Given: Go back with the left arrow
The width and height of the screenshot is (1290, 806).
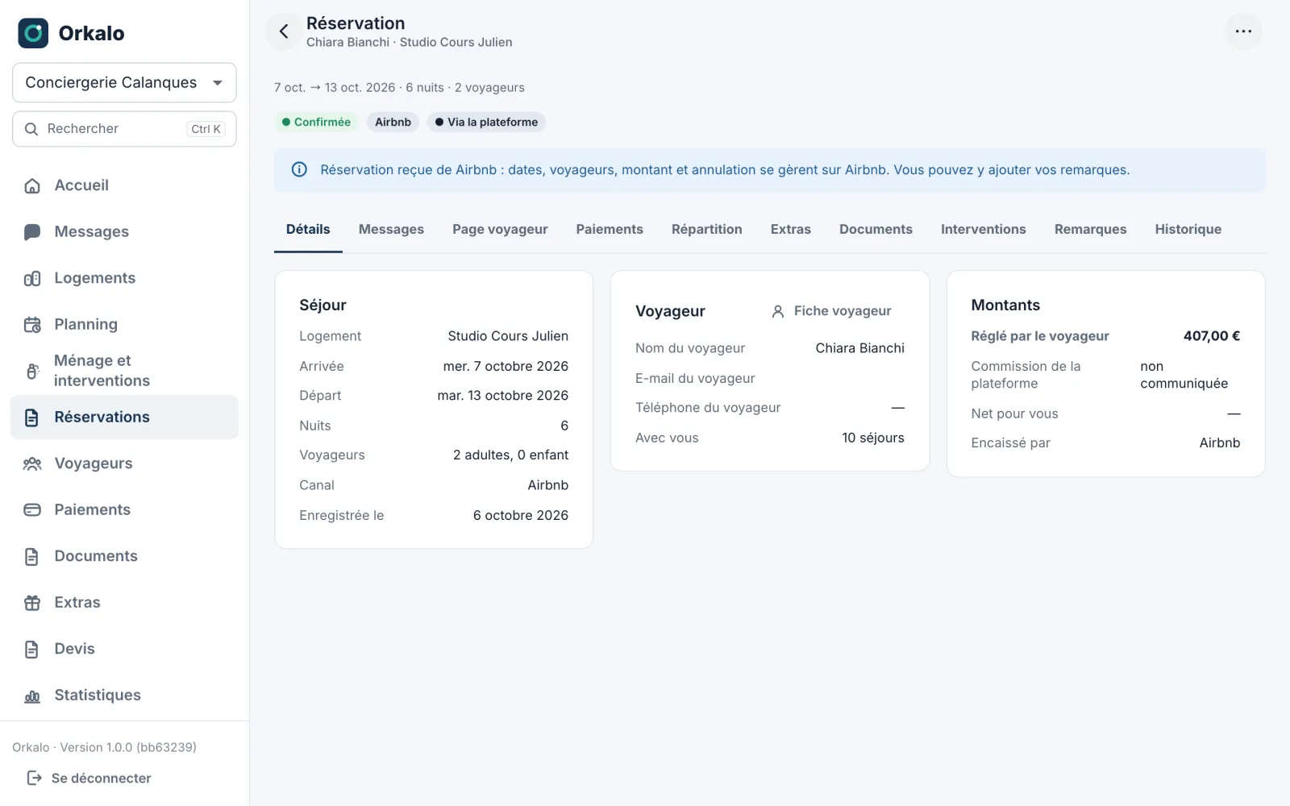Looking at the screenshot, I should [284, 31].
